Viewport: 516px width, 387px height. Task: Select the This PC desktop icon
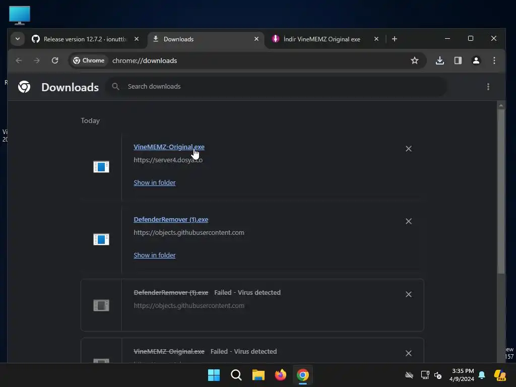click(x=20, y=15)
